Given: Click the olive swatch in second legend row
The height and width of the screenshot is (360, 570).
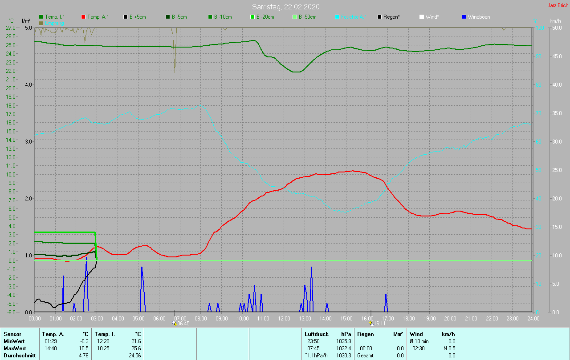Looking at the screenshot, I should [x=41, y=23].
